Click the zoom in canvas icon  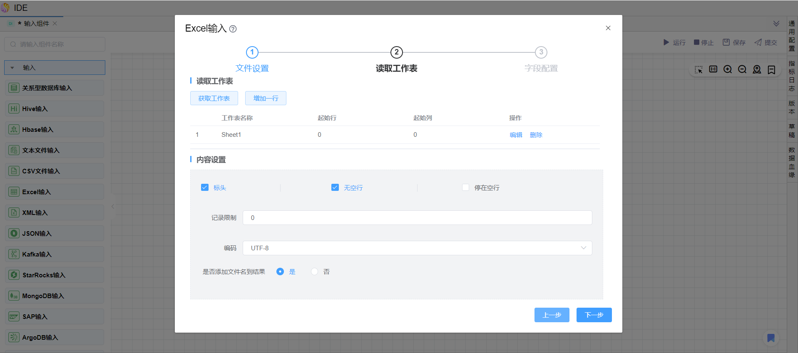pos(728,69)
